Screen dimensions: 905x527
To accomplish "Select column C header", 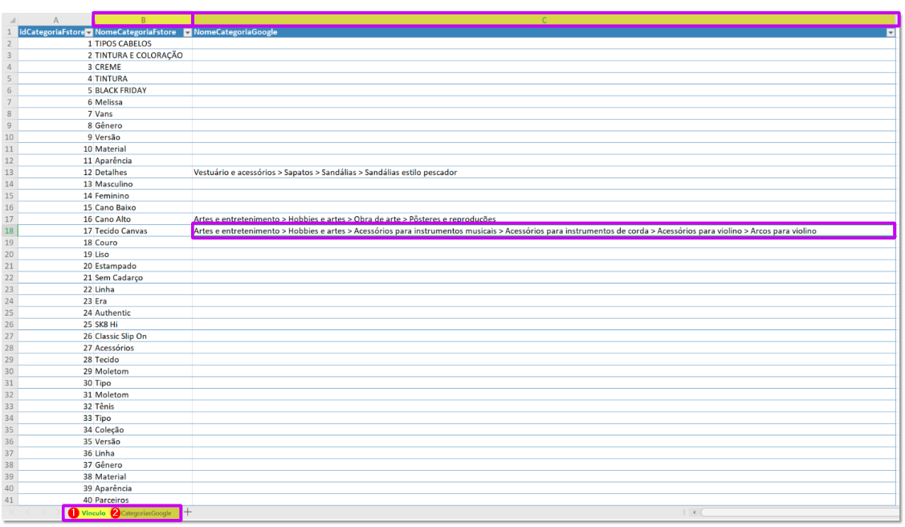I will pyautogui.click(x=544, y=19).
